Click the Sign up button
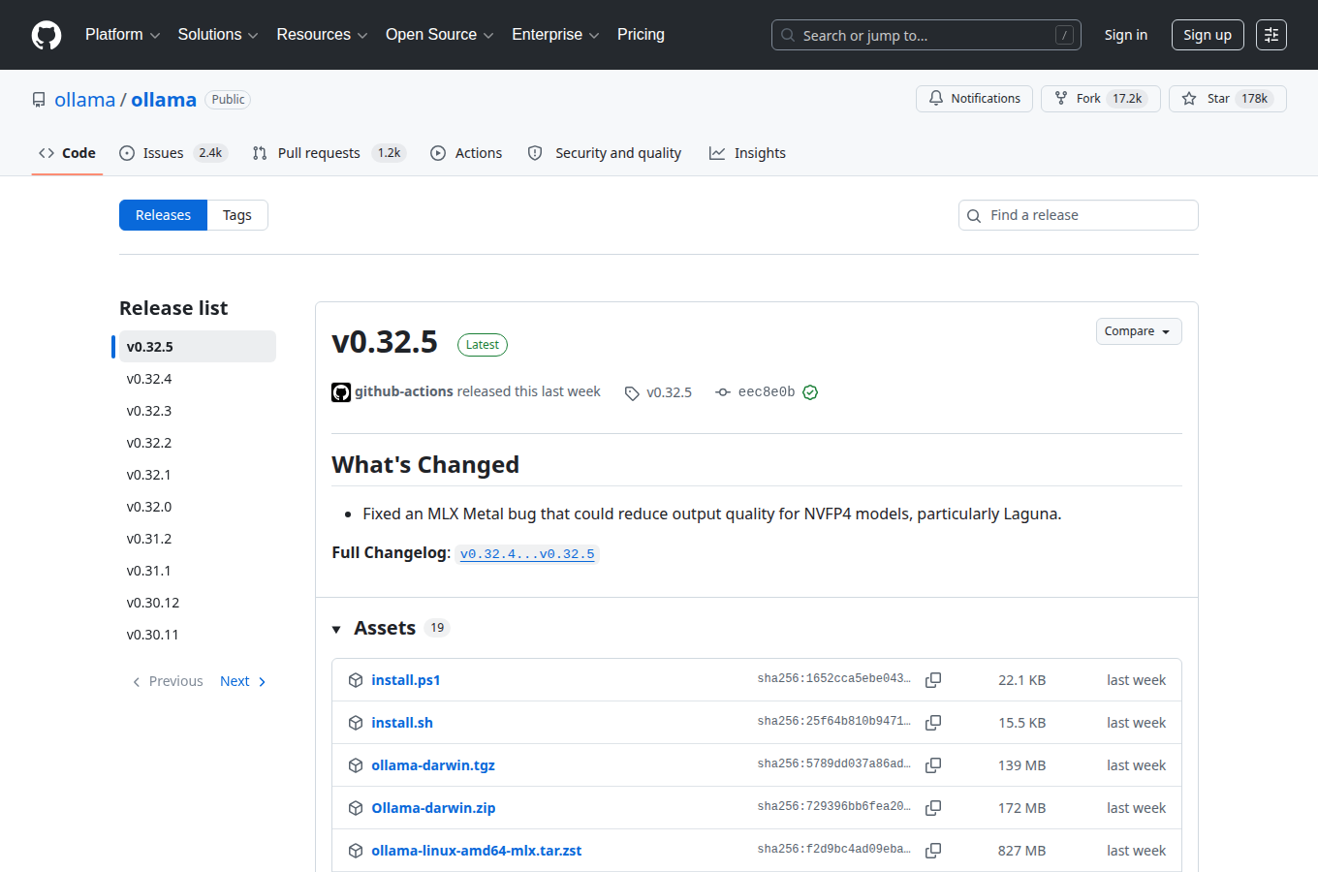1318x872 pixels. (1208, 35)
